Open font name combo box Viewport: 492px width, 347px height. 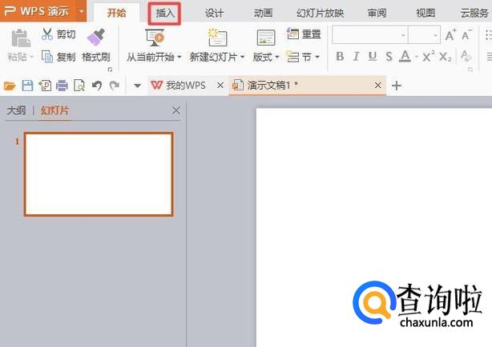click(x=370, y=35)
